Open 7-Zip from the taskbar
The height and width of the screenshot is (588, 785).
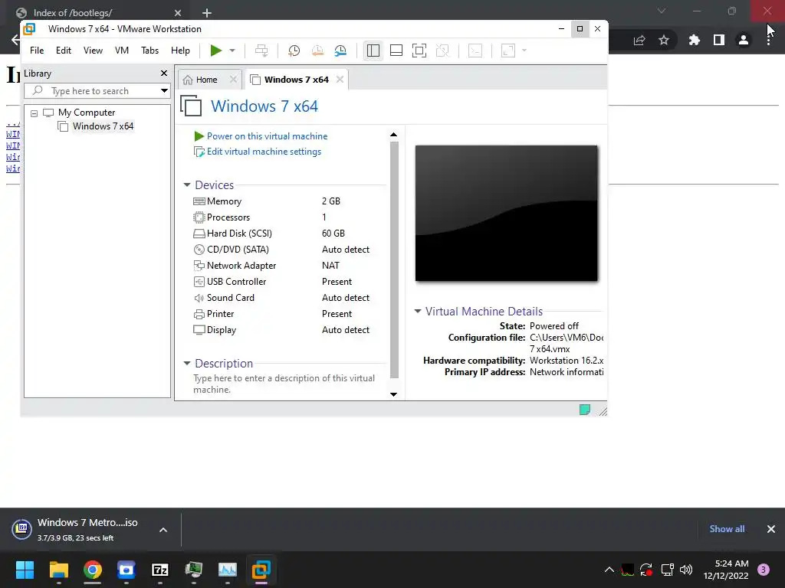(x=160, y=570)
